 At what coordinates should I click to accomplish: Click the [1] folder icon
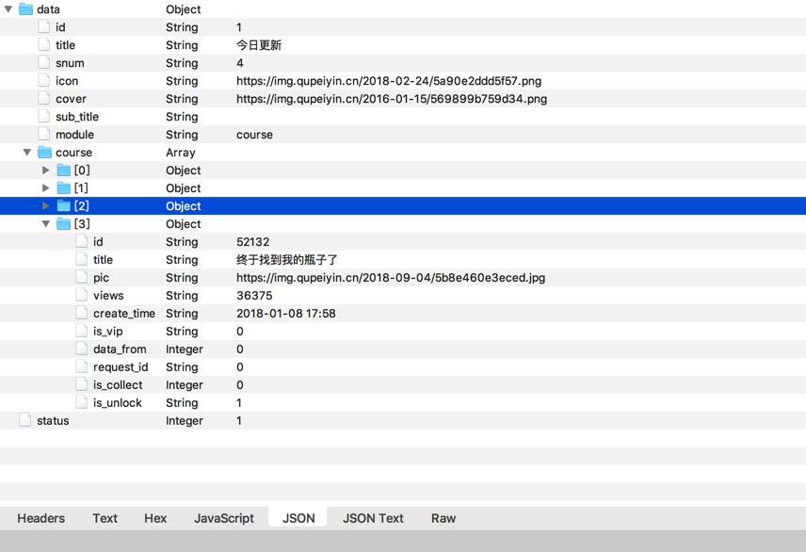(x=63, y=188)
